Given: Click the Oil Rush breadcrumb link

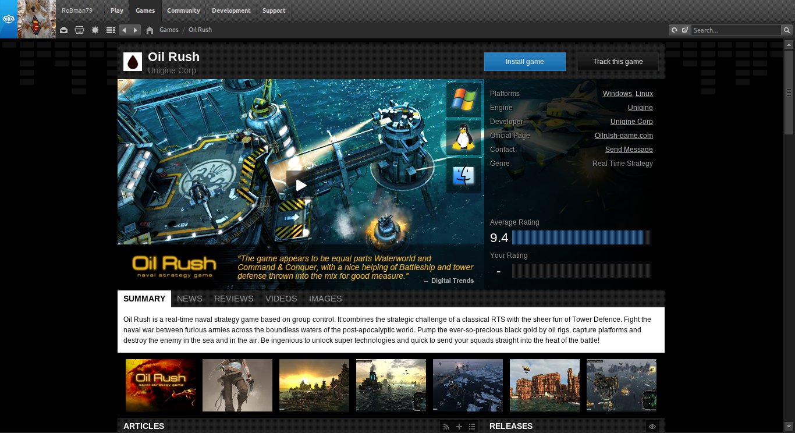Looking at the screenshot, I should (200, 30).
